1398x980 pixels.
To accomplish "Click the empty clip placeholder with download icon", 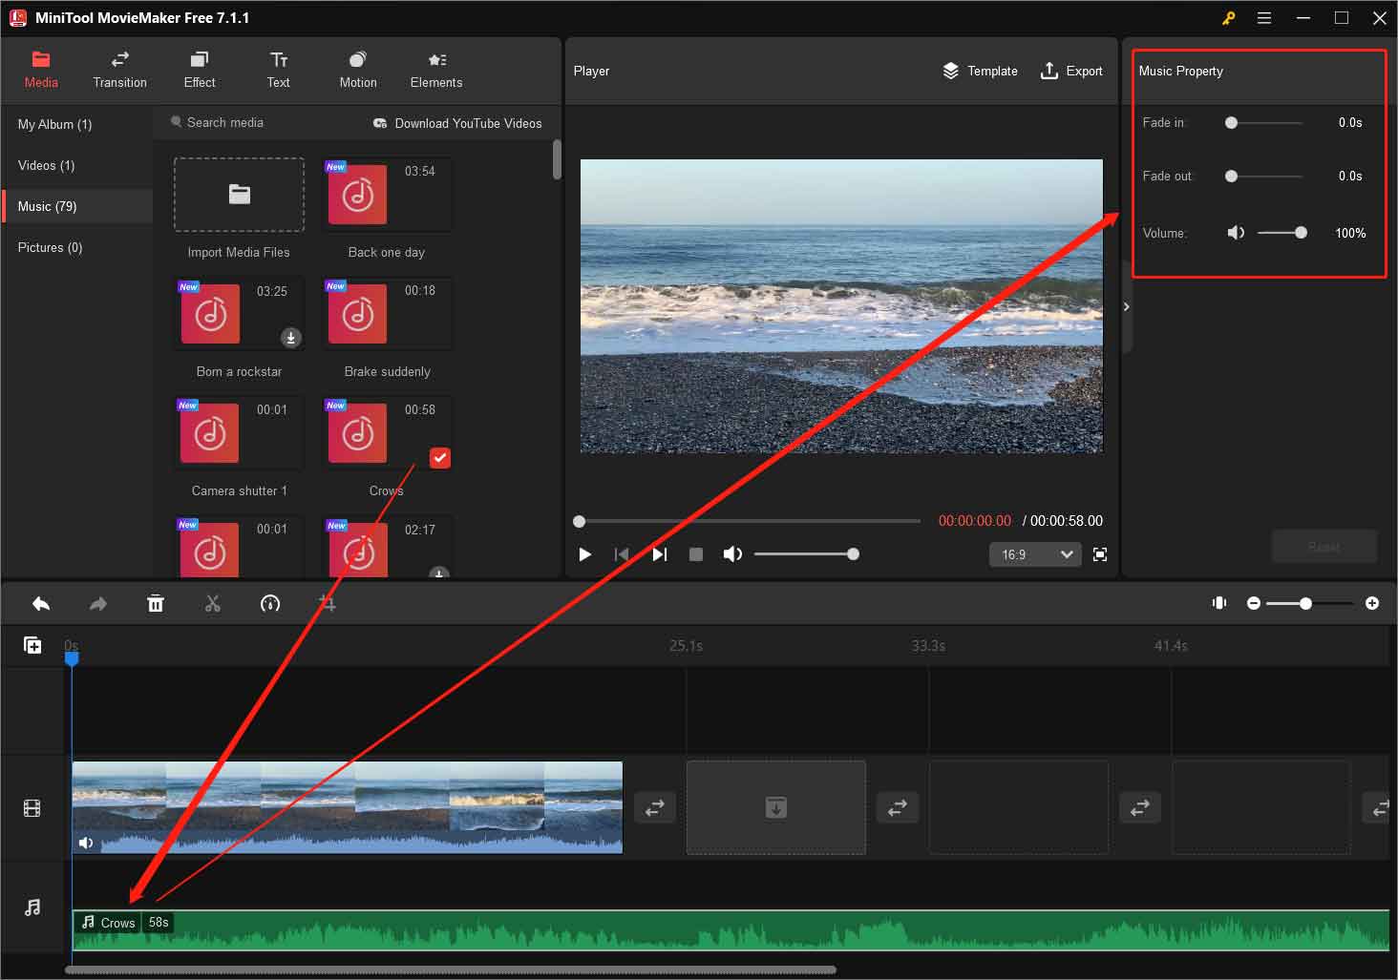I will click(776, 807).
